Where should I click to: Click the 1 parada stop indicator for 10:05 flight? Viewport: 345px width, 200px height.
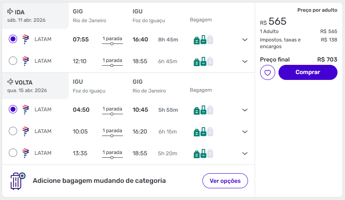tap(112, 131)
